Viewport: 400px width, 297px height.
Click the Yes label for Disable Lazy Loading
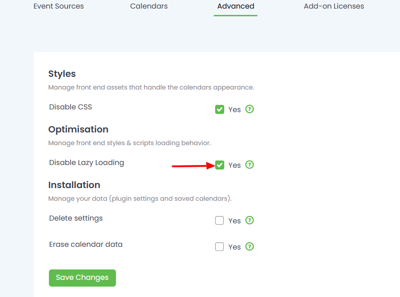coord(235,165)
